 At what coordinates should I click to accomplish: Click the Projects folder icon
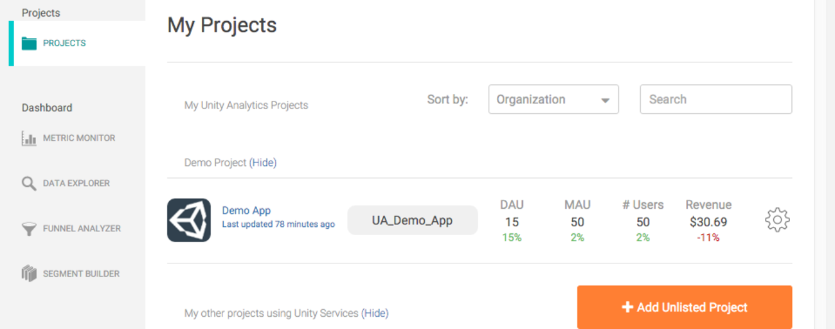point(29,44)
